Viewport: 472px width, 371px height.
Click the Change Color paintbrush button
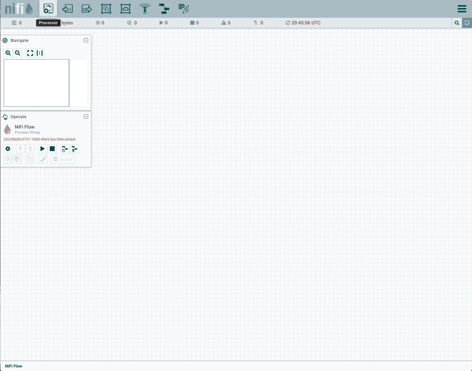coord(43,159)
